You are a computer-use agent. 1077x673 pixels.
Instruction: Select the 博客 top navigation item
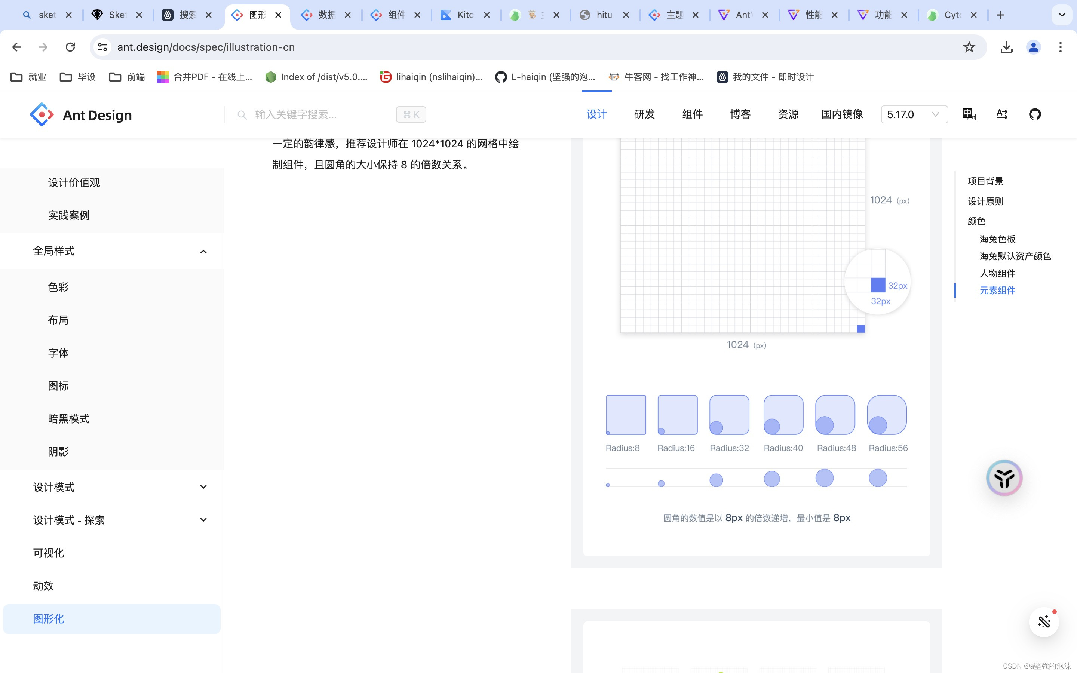[x=740, y=114]
